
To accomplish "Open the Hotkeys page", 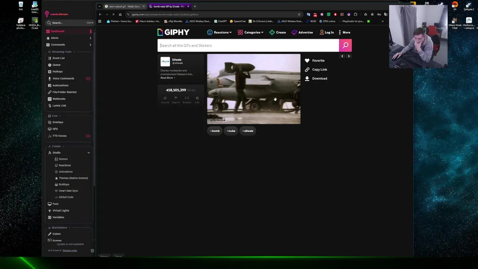I will (58, 72).
